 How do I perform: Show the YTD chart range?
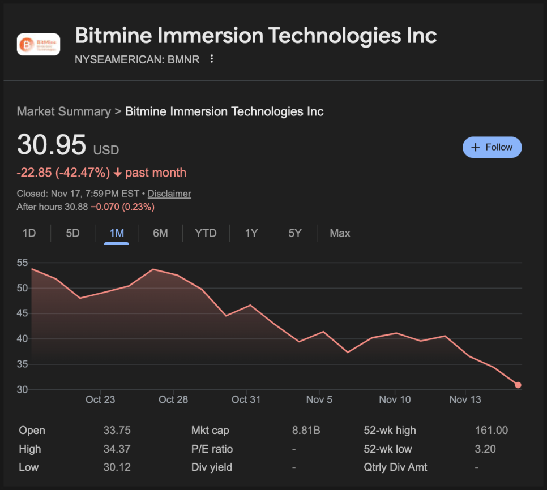(206, 233)
